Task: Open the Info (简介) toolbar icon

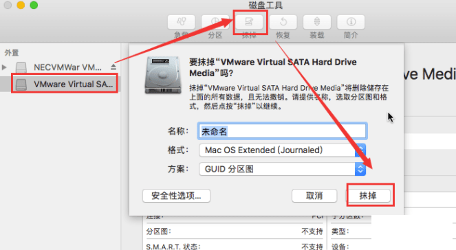Action: tap(351, 22)
